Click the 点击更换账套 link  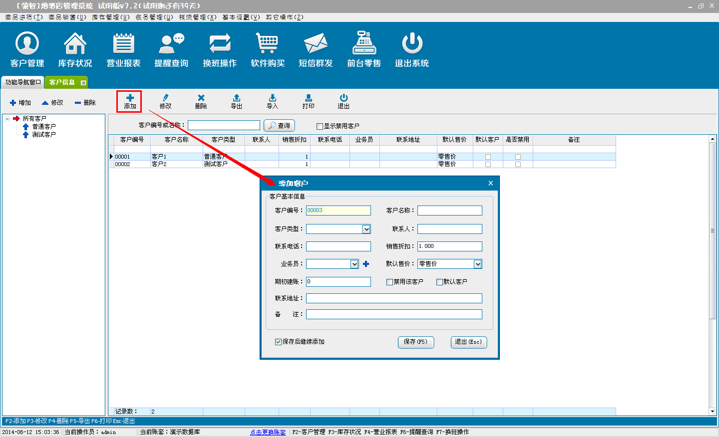click(x=268, y=432)
